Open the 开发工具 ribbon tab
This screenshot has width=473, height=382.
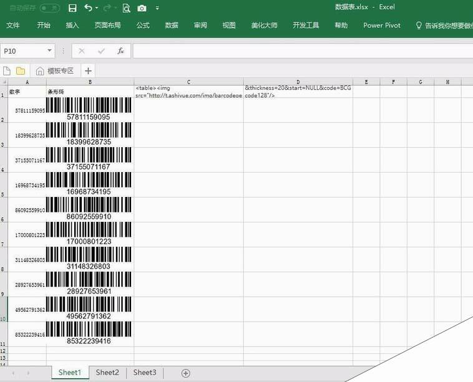tap(306, 26)
